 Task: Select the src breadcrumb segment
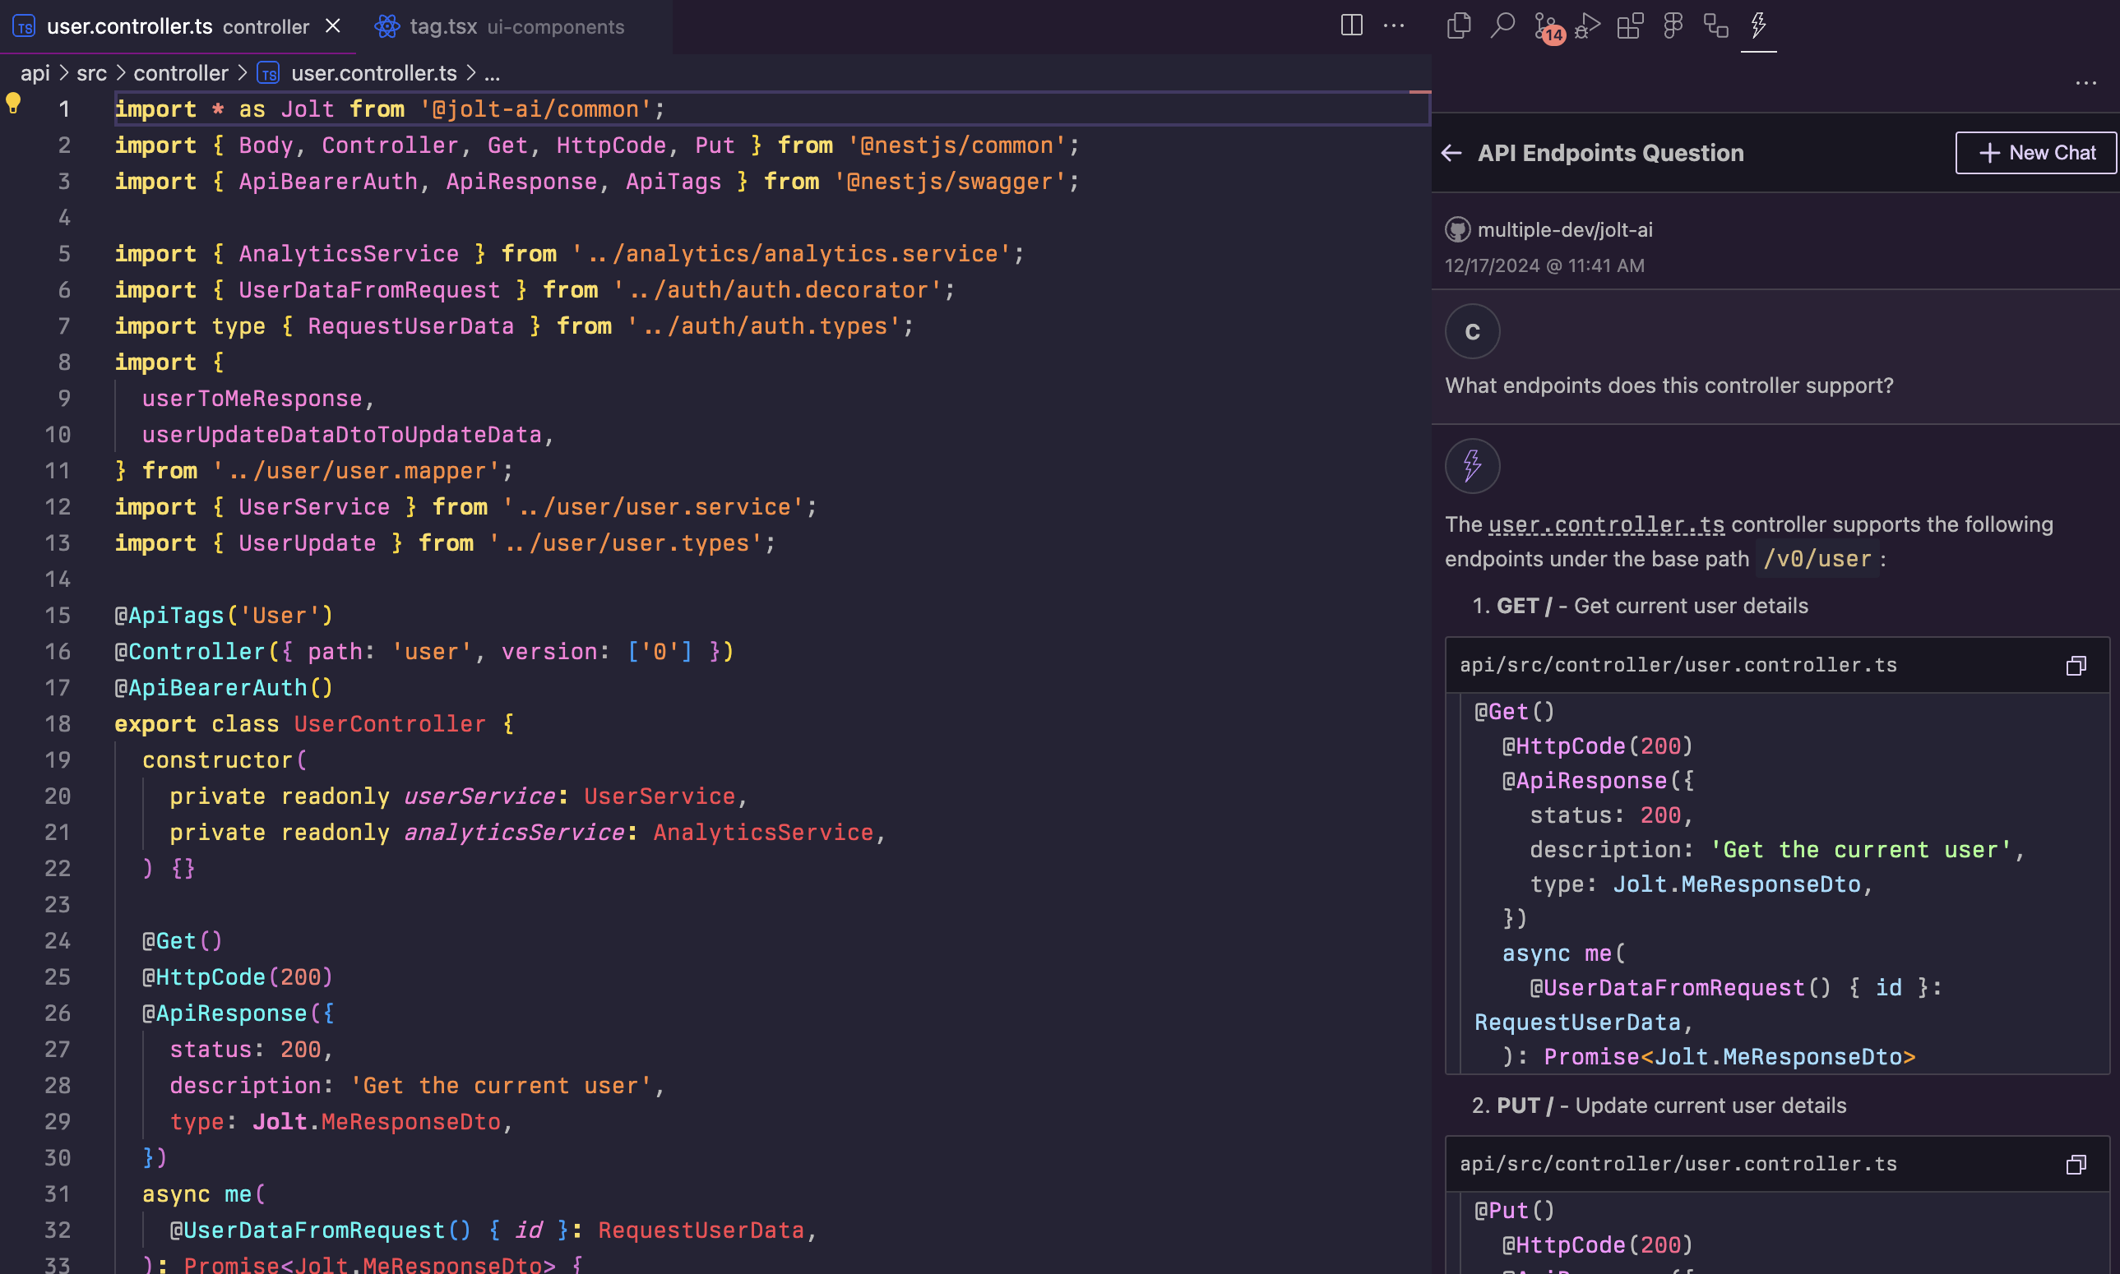coord(92,74)
